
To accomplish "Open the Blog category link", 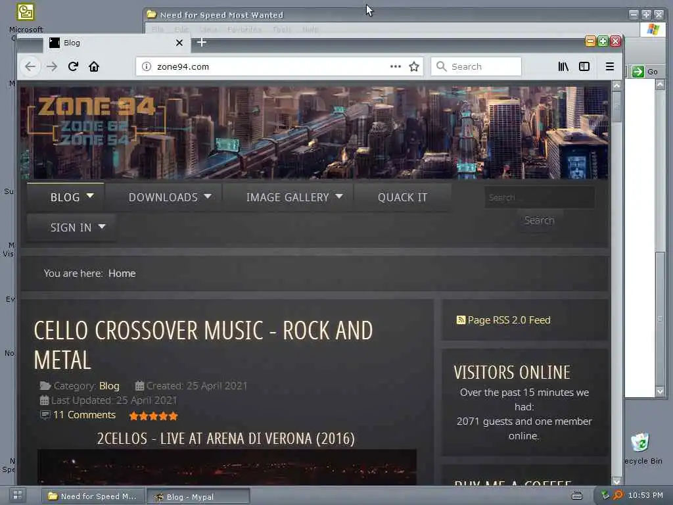I will coord(109,385).
